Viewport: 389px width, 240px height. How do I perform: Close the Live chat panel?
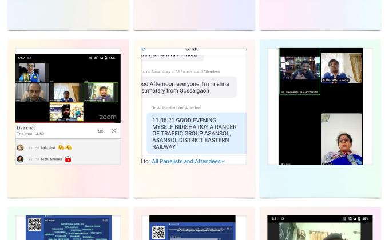click(x=113, y=130)
